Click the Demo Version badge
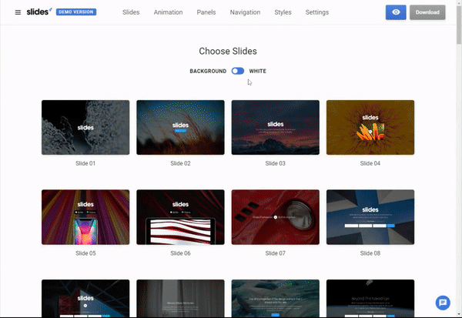 tap(76, 12)
